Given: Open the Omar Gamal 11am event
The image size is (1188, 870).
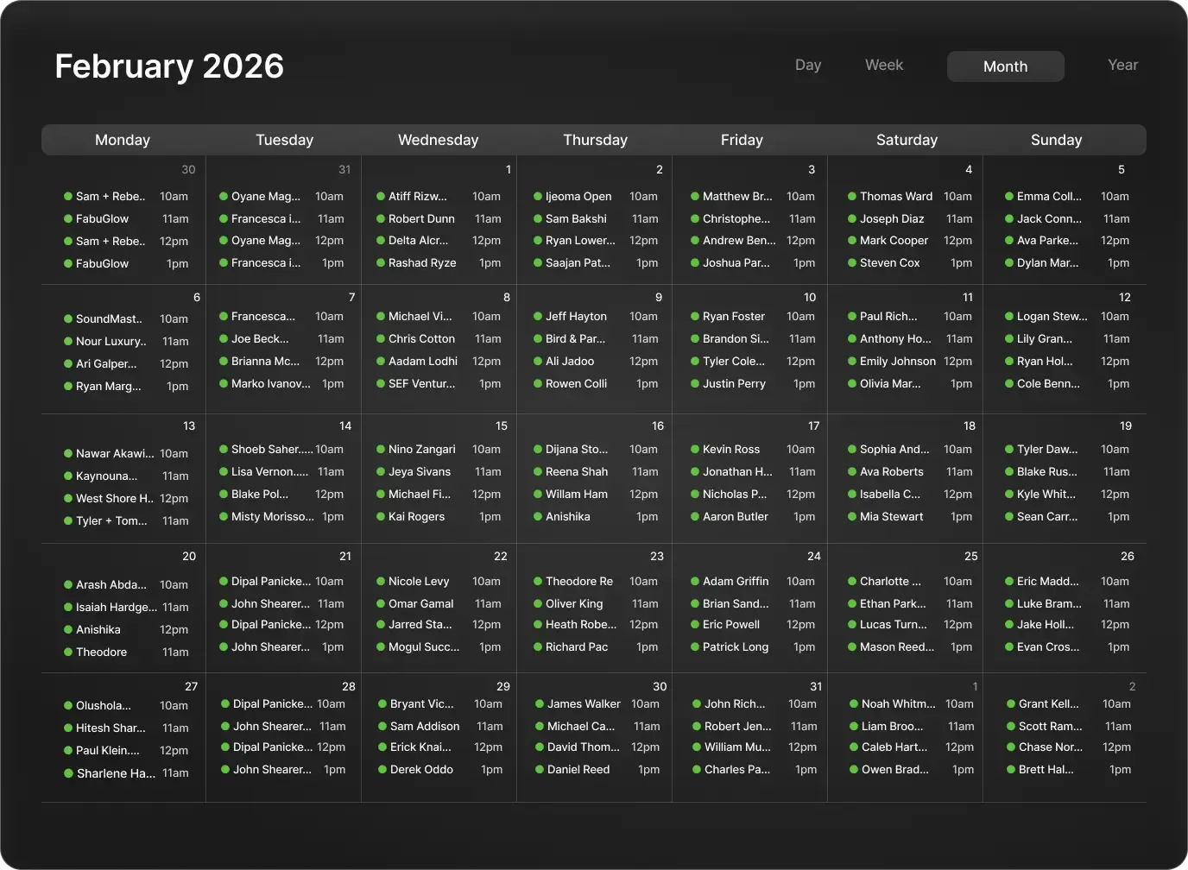Looking at the screenshot, I should coord(438,604).
